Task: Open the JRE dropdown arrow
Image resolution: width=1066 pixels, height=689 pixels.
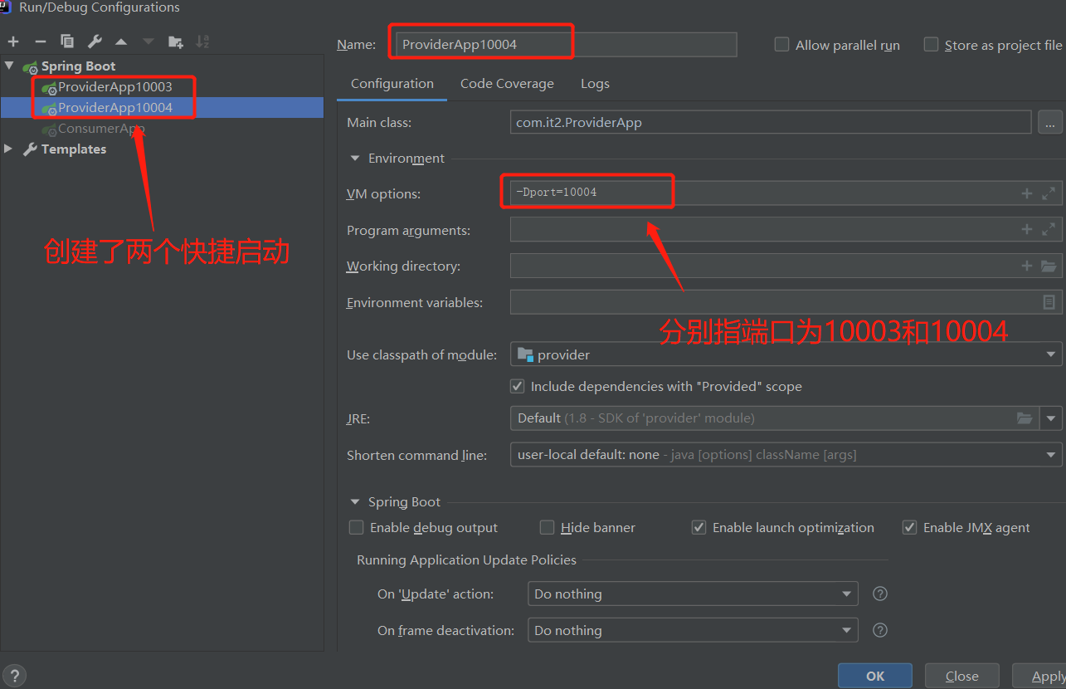Action: pos(1052,418)
